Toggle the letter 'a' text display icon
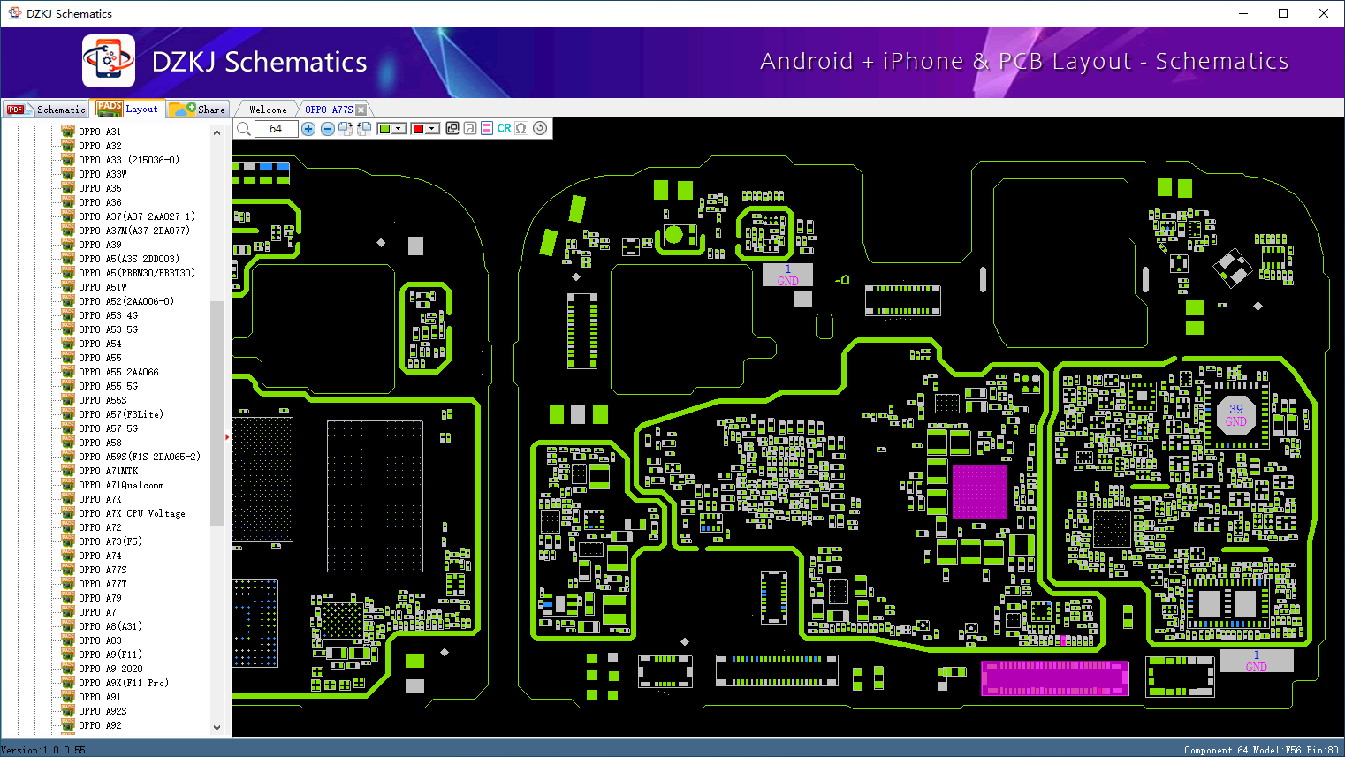 tap(470, 129)
